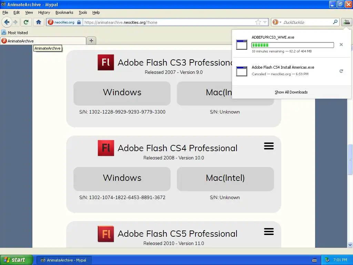Click the network tray icon
Image resolution: width=353 pixels, height=265 pixels.
pos(327,260)
